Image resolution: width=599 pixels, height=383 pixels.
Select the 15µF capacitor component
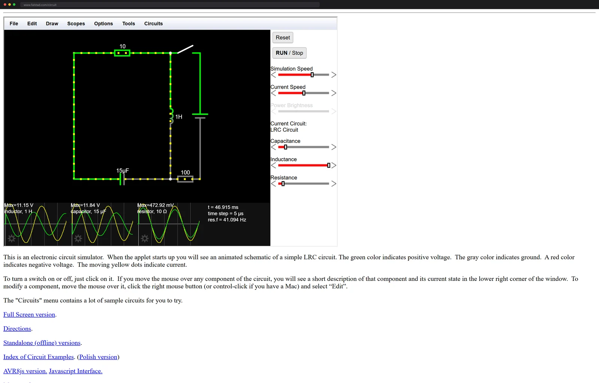click(x=122, y=179)
